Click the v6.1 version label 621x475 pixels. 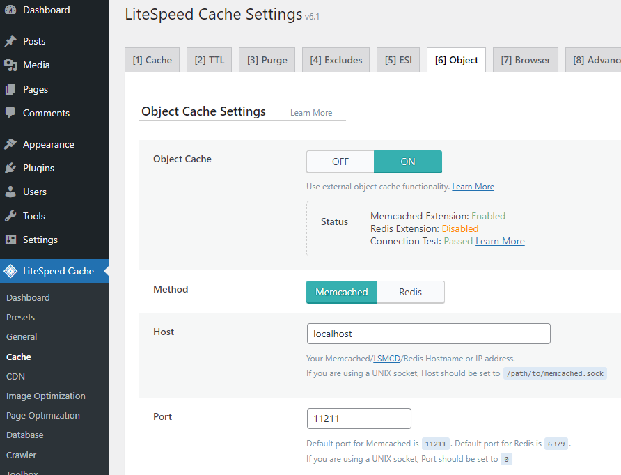312,17
